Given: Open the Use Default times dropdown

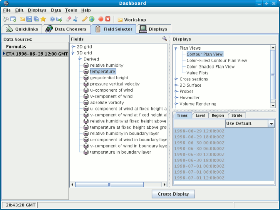Looking at the screenshot, I should click(271, 124).
